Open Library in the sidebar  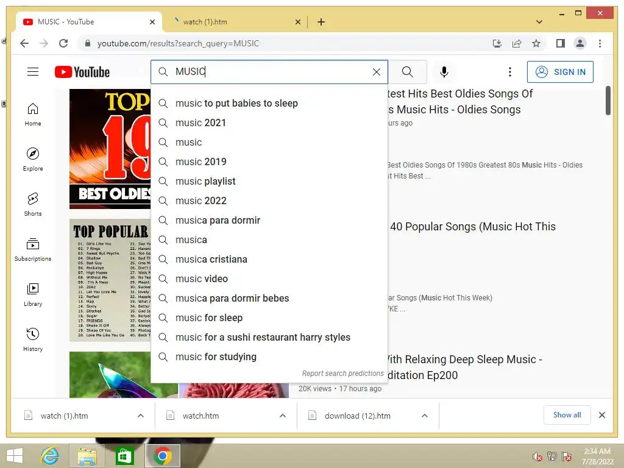33,294
